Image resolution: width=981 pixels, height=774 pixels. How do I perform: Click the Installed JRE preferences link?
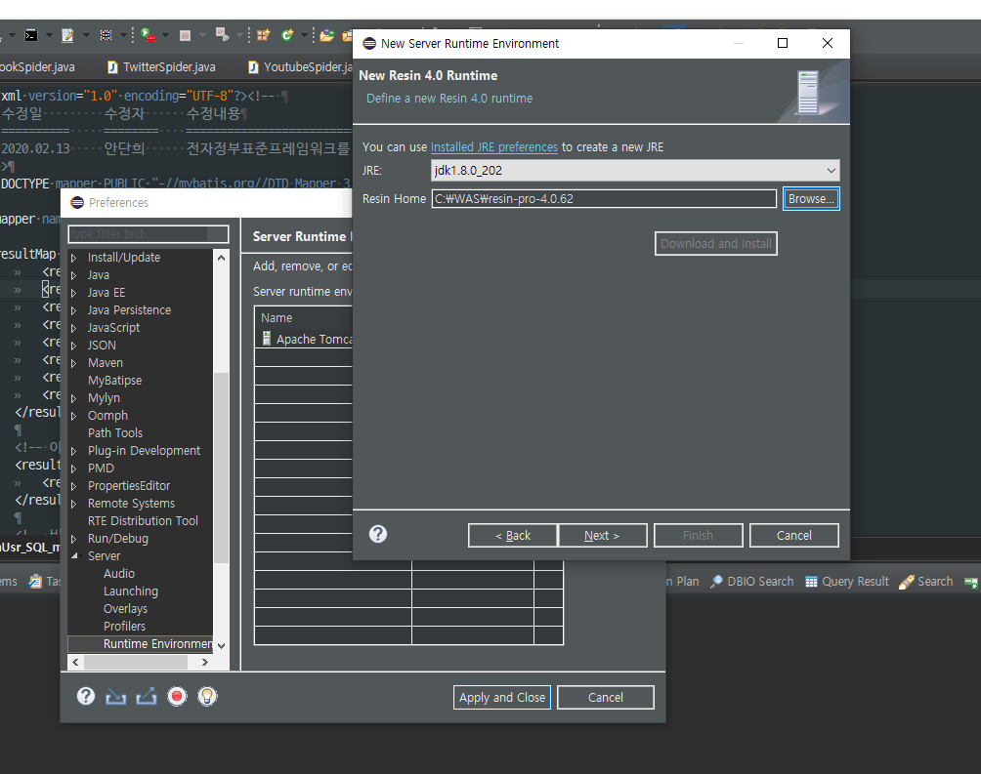[493, 147]
